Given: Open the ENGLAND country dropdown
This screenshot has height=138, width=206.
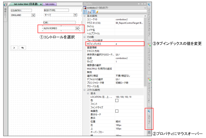Looking at the screenshot, I should click(33, 15).
